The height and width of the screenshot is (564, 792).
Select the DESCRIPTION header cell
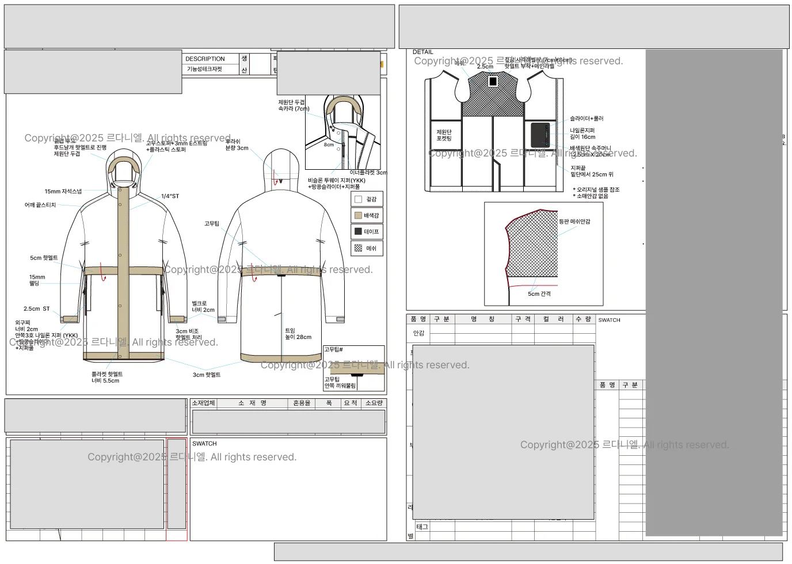(205, 59)
